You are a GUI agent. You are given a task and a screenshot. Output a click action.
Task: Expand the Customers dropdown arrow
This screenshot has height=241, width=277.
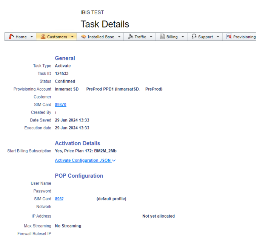[72, 37]
